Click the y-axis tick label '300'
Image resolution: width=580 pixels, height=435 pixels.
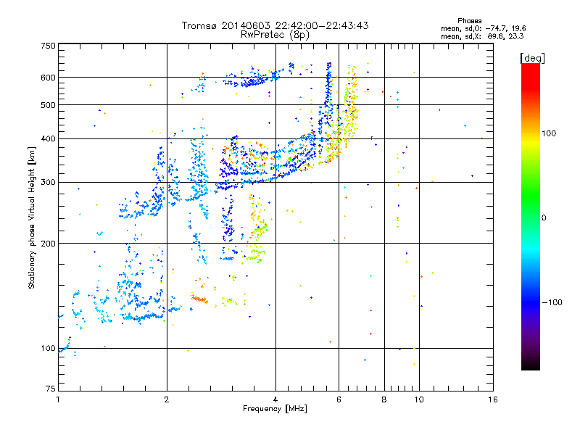click(48, 183)
